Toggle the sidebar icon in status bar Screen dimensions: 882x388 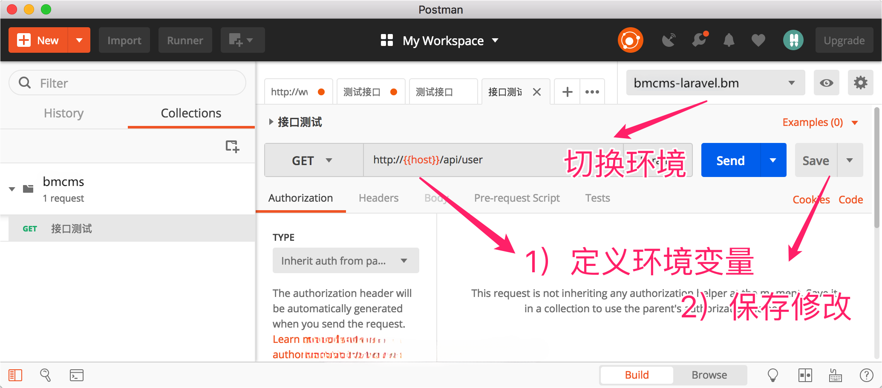15,375
